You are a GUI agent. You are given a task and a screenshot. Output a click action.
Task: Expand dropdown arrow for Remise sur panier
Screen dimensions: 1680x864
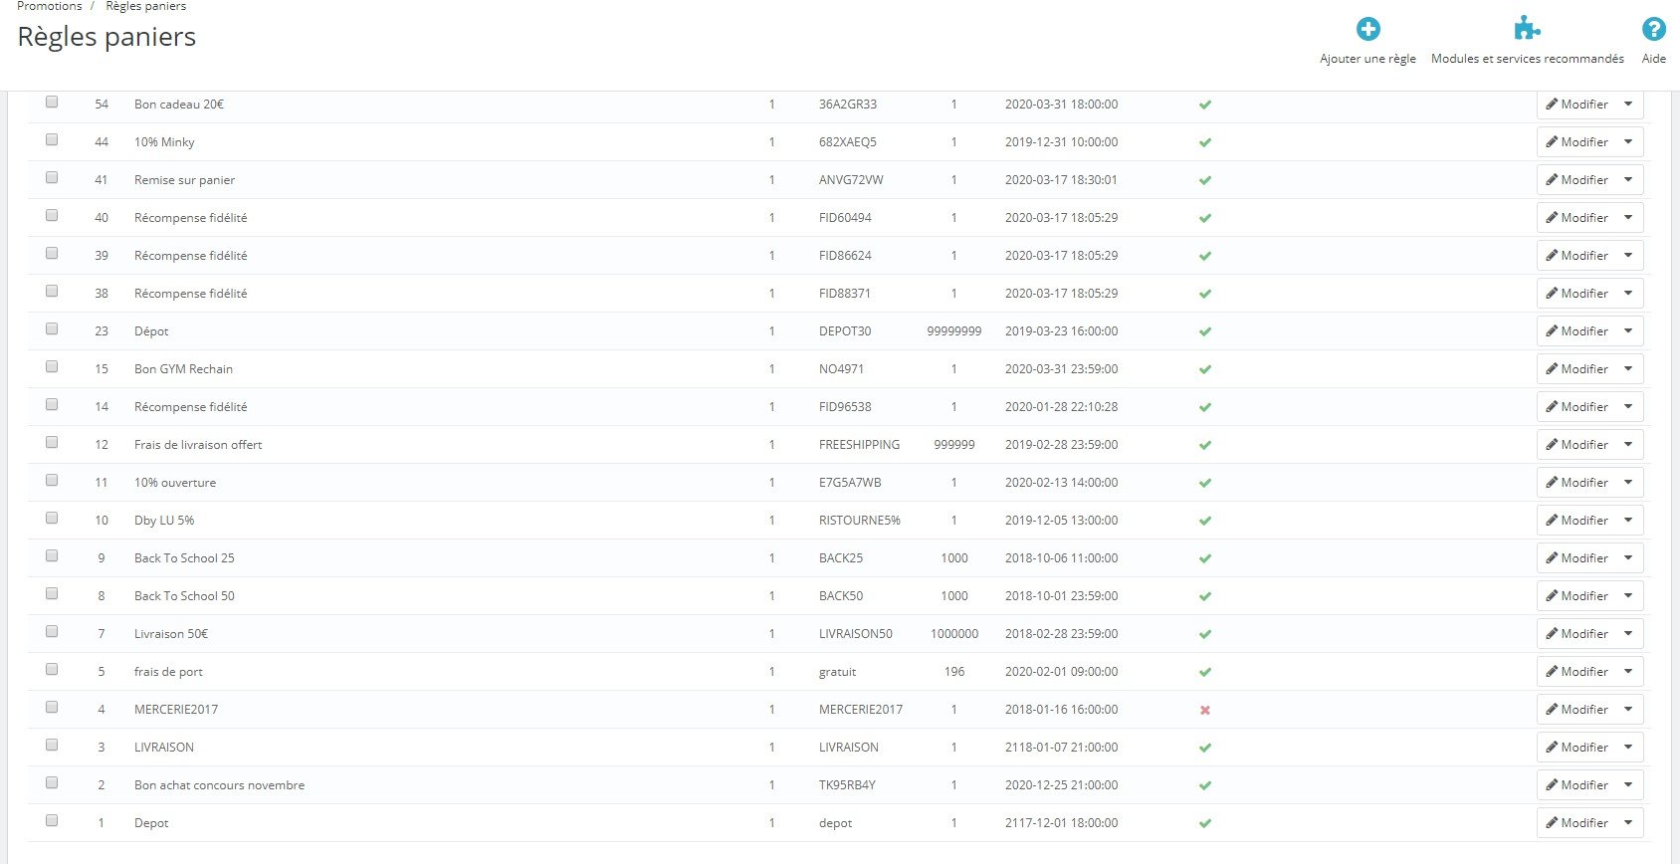[1628, 179]
